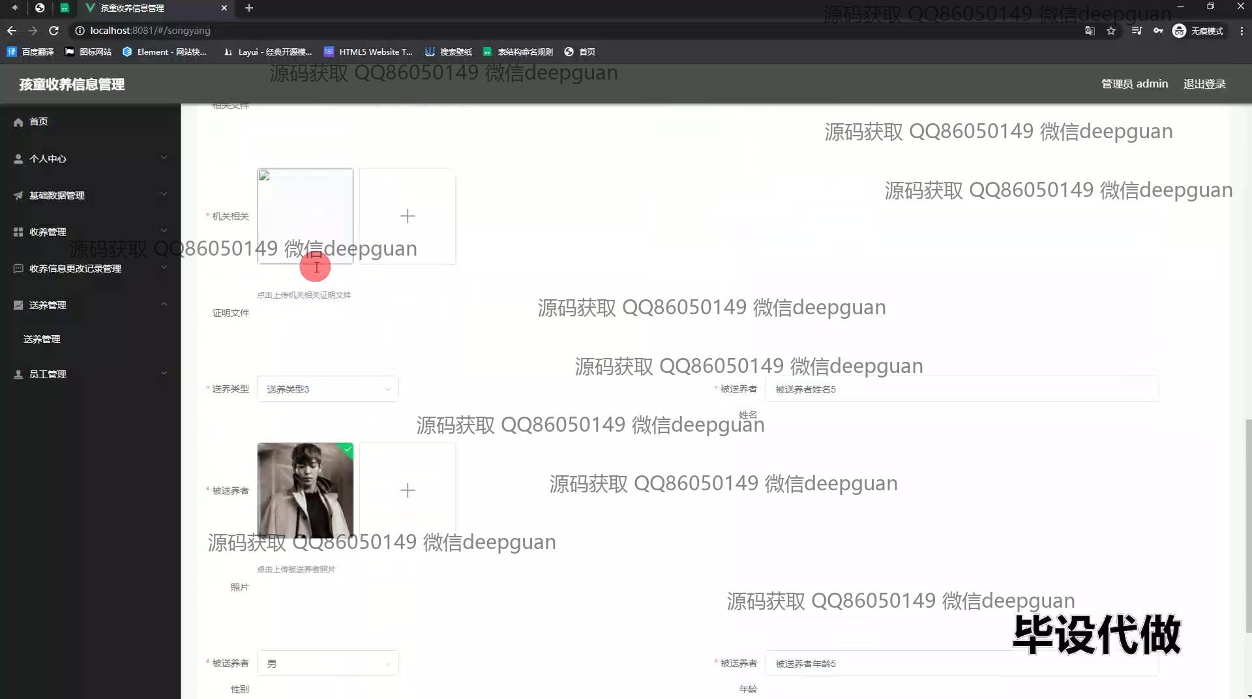
Task: Open the 送养管理 submenu item
Action: [90, 339]
